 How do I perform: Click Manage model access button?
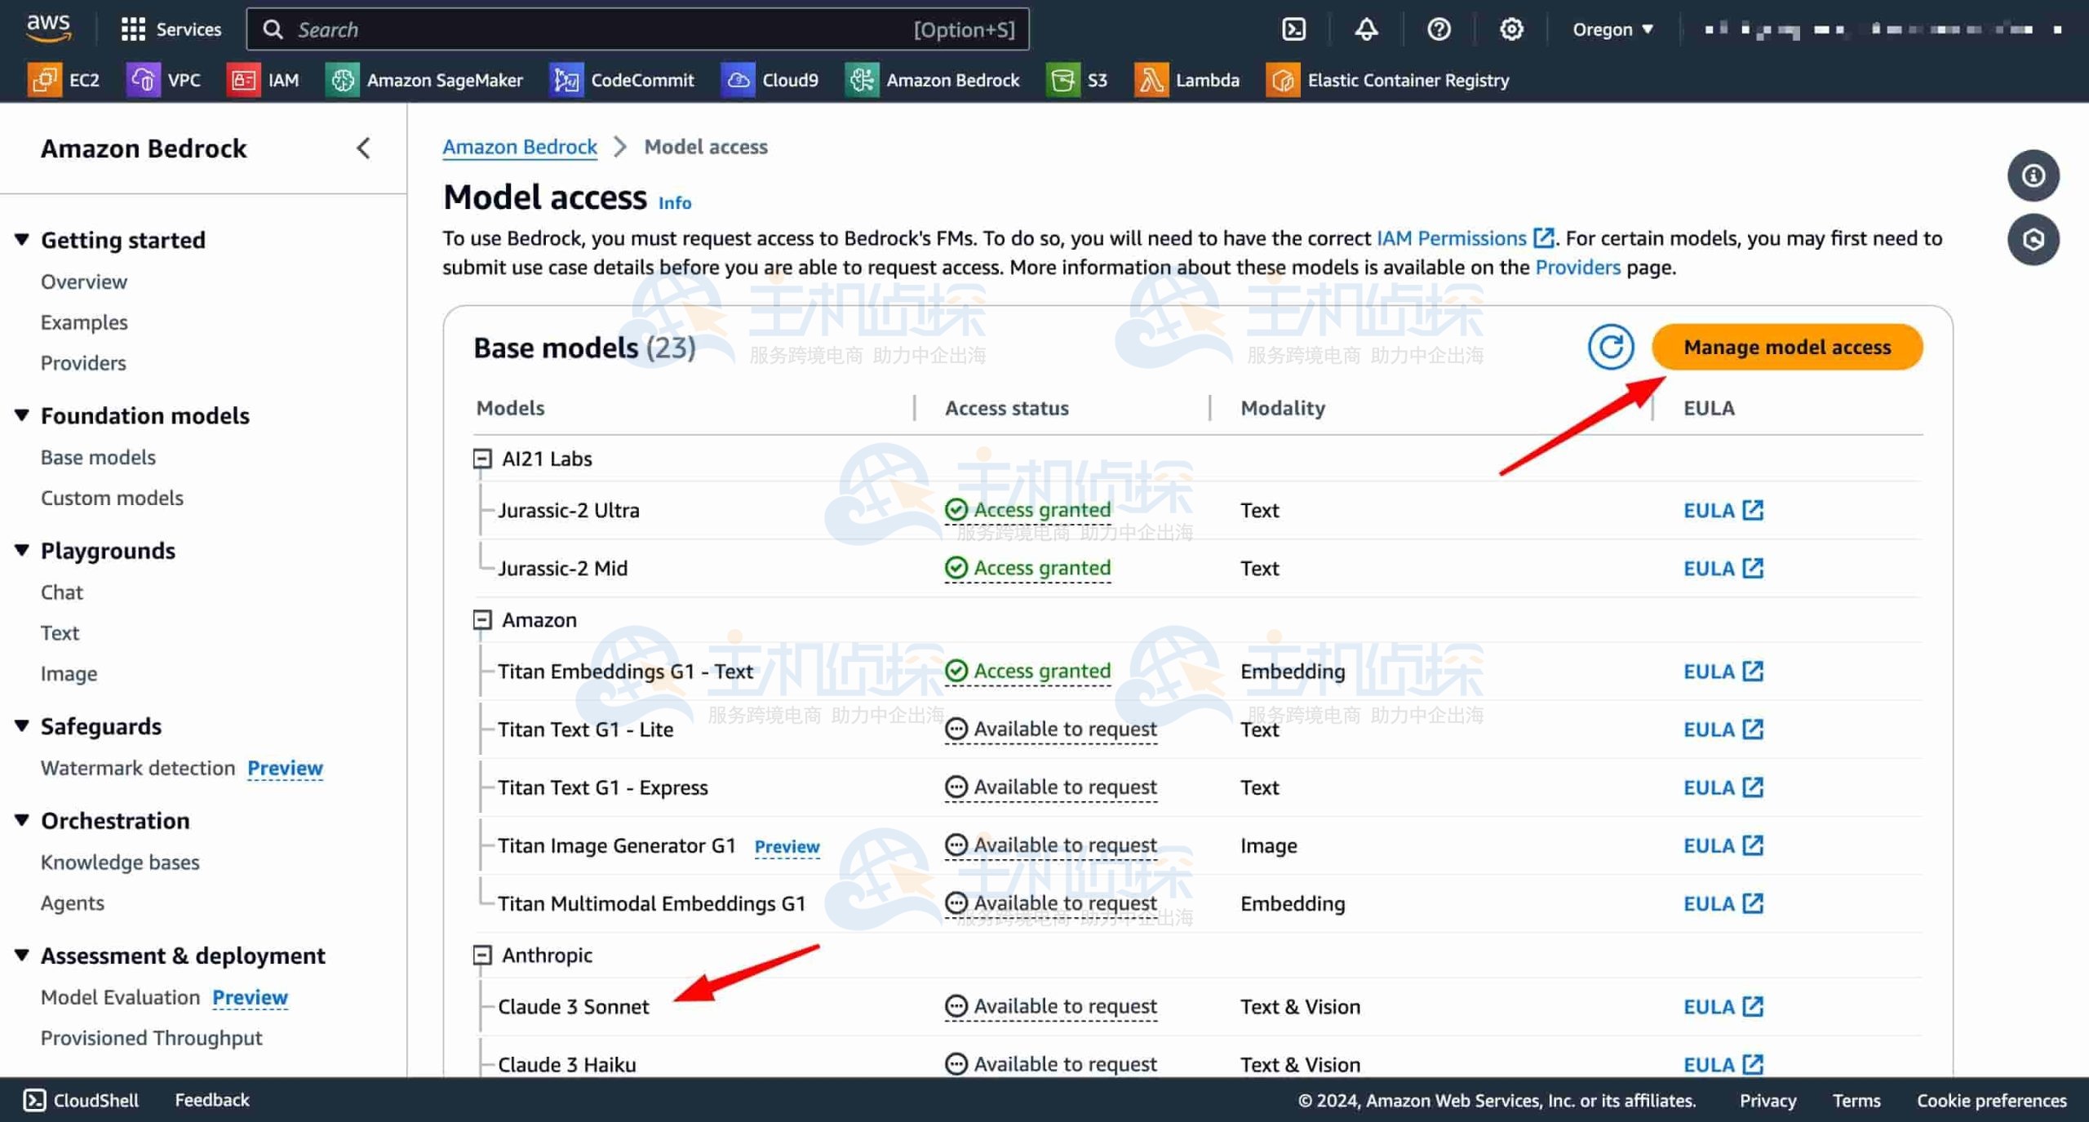pos(1786,347)
